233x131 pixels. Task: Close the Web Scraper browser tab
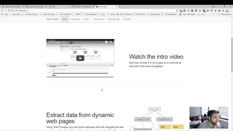[116, 7]
